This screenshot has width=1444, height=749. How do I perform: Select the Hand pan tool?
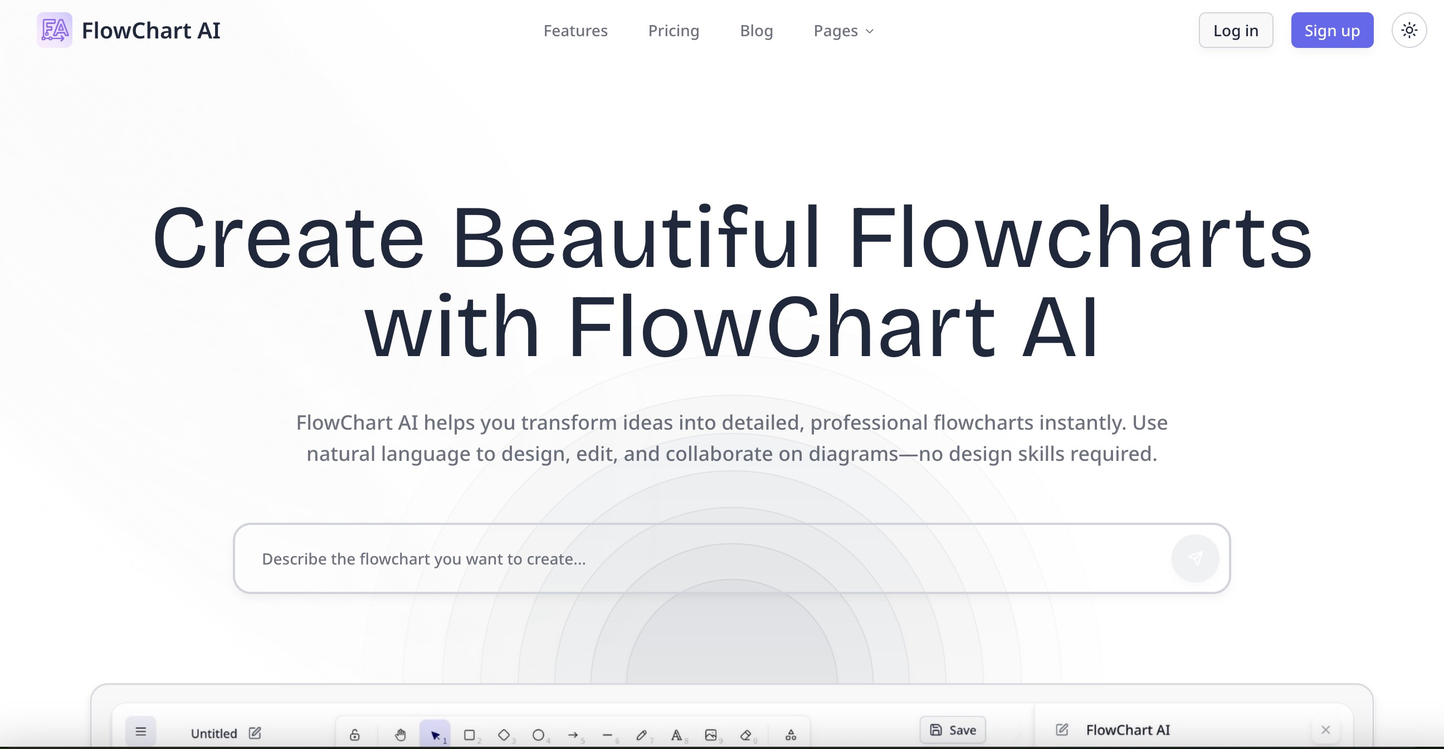(401, 735)
